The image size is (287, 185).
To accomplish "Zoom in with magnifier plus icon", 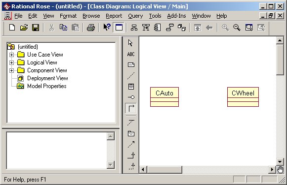I will coord(225,28).
